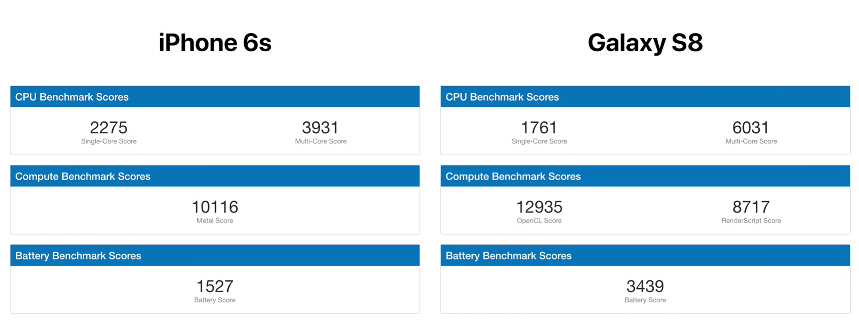The width and height of the screenshot is (859, 324).
Task: Click the OpenCL Score label
Action: 539,221
